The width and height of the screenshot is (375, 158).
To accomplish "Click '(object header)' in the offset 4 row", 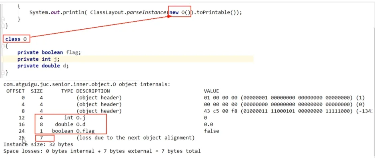I will (x=99, y=104).
